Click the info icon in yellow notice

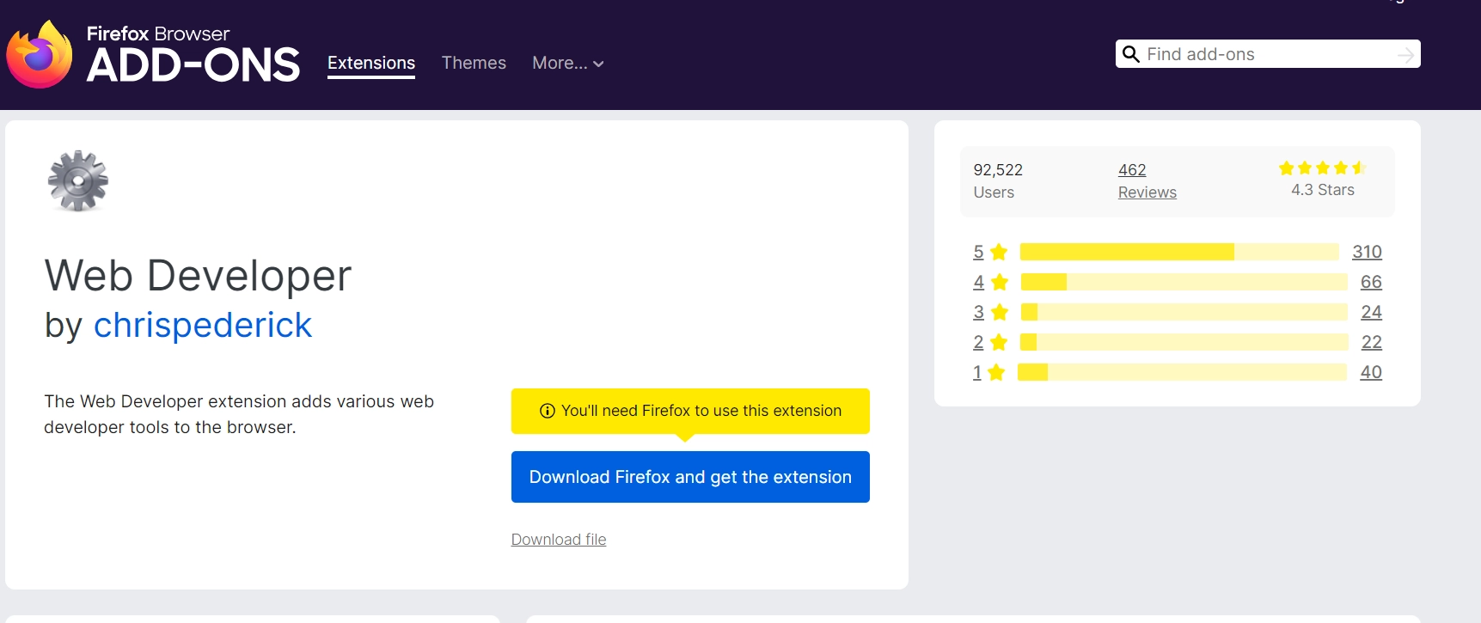(547, 411)
